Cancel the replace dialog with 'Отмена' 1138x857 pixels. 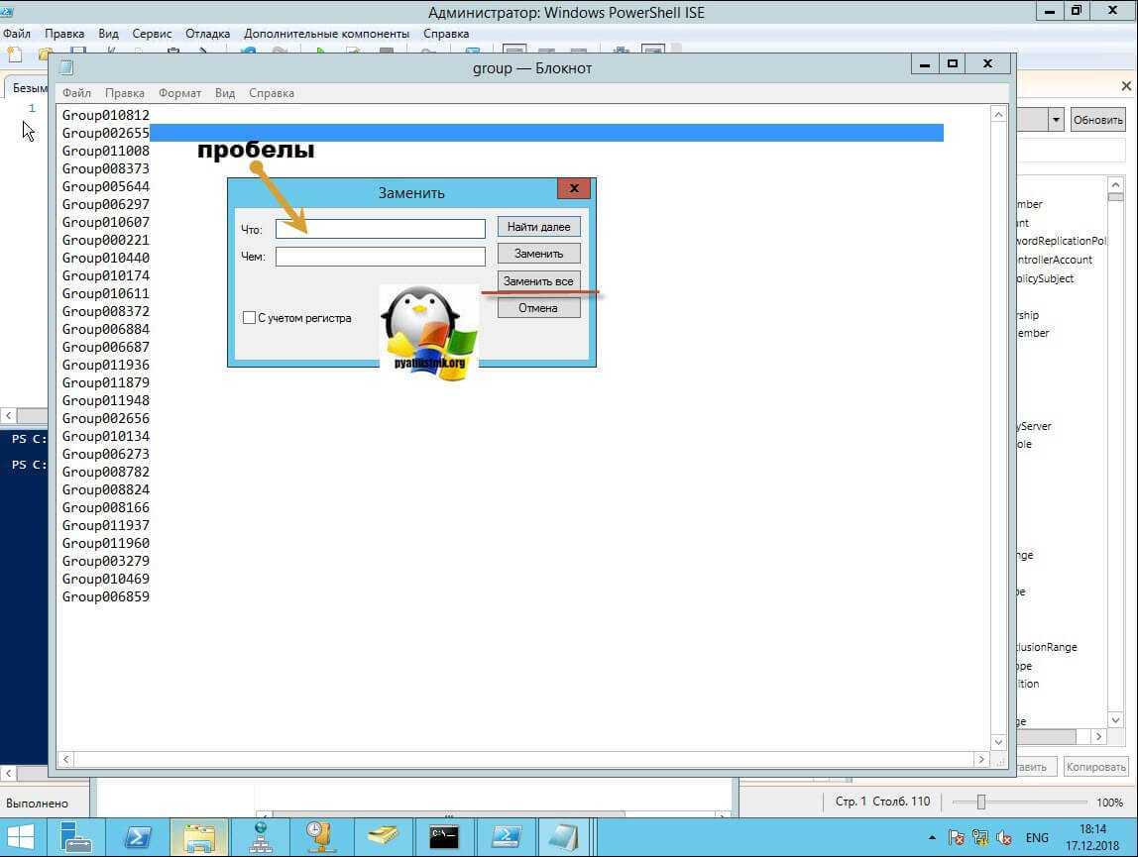click(x=538, y=308)
